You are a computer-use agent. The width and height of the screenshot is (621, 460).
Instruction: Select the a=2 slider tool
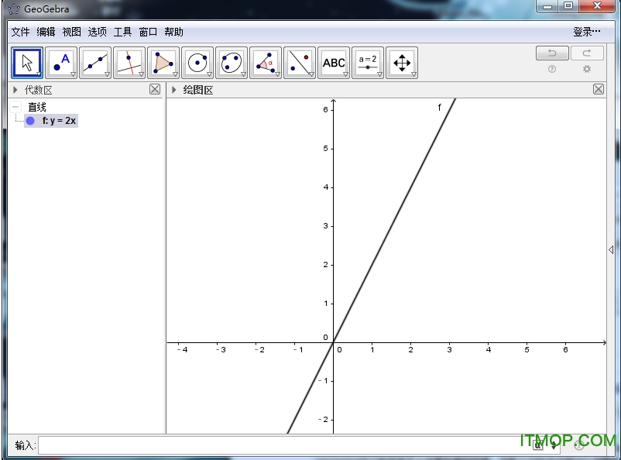coord(368,63)
